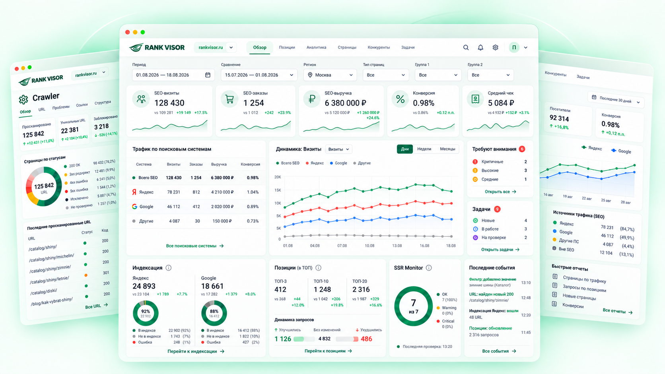Switch chart granularity to Недели
The height and width of the screenshot is (374, 665).
point(424,149)
